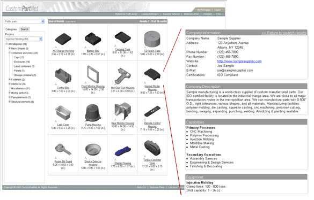Click the About Us footer link

[141, 187]
